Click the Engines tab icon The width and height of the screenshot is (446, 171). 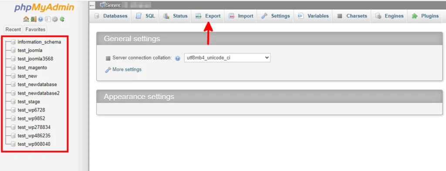point(378,16)
